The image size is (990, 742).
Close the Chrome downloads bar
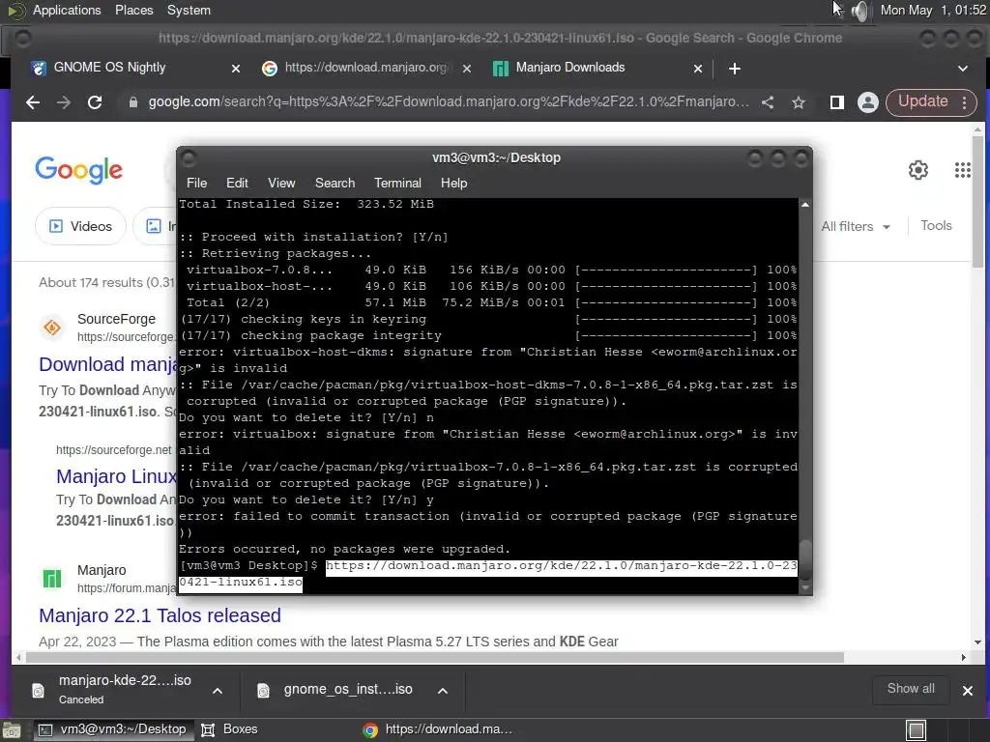pos(967,691)
